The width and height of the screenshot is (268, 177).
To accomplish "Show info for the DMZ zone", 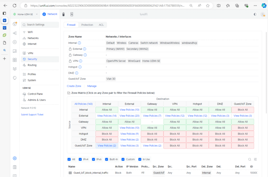I will point(77,73).
